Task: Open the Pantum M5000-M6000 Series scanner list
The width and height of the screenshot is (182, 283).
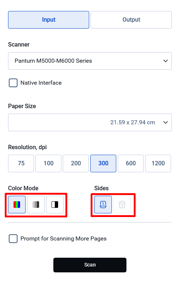Action: coord(90,61)
